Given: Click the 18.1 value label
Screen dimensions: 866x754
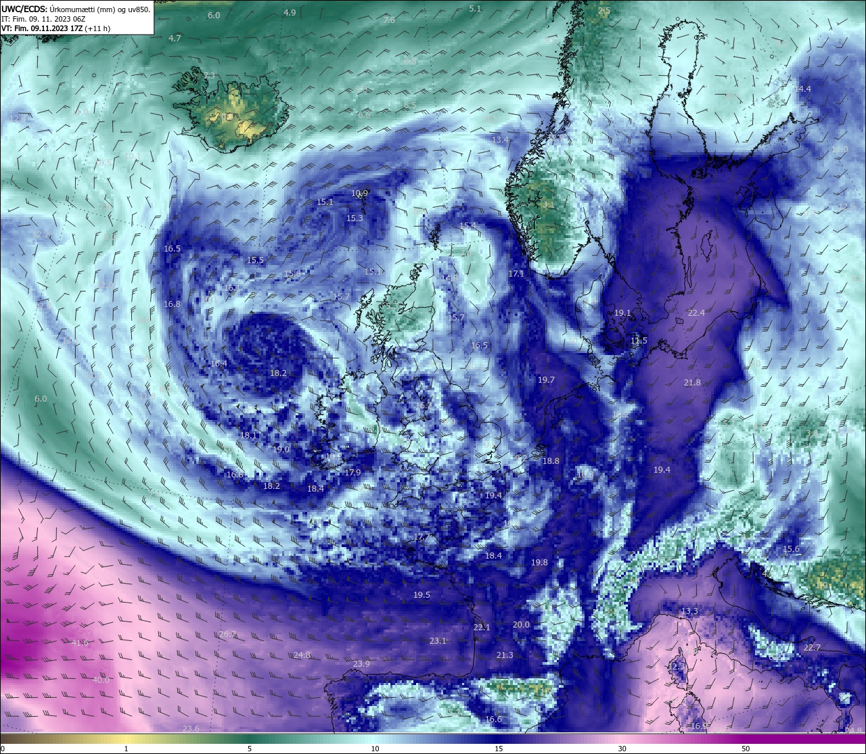Looking at the screenshot, I should tap(249, 435).
